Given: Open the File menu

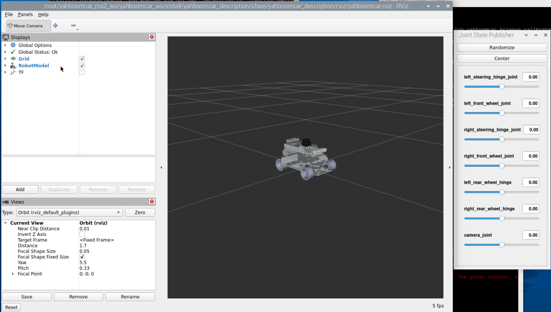Looking at the screenshot, I should 9,14.
